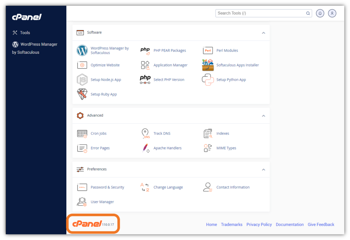
Task: Open the Privacy Policy footer link
Action: (259, 225)
